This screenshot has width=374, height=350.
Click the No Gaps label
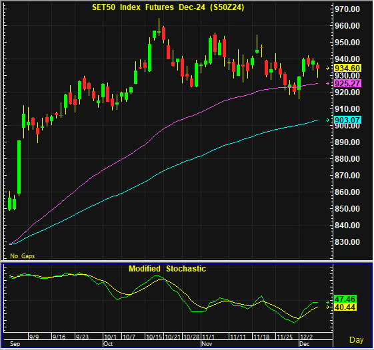[23, 256]
